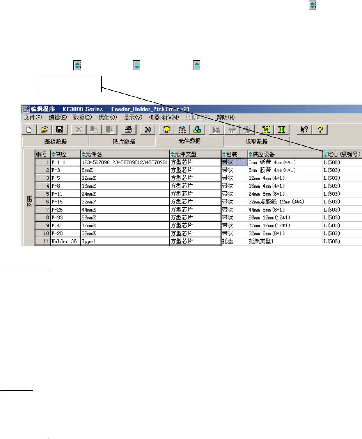Screen dimensions: 362x439
Task: Sort by 包装 column header
Action: tap(234, 154)
